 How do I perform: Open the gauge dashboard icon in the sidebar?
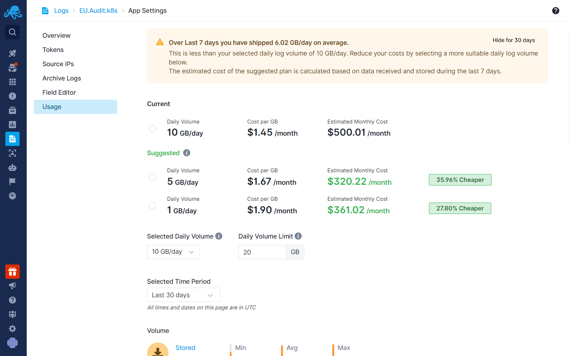coord(12,196)
